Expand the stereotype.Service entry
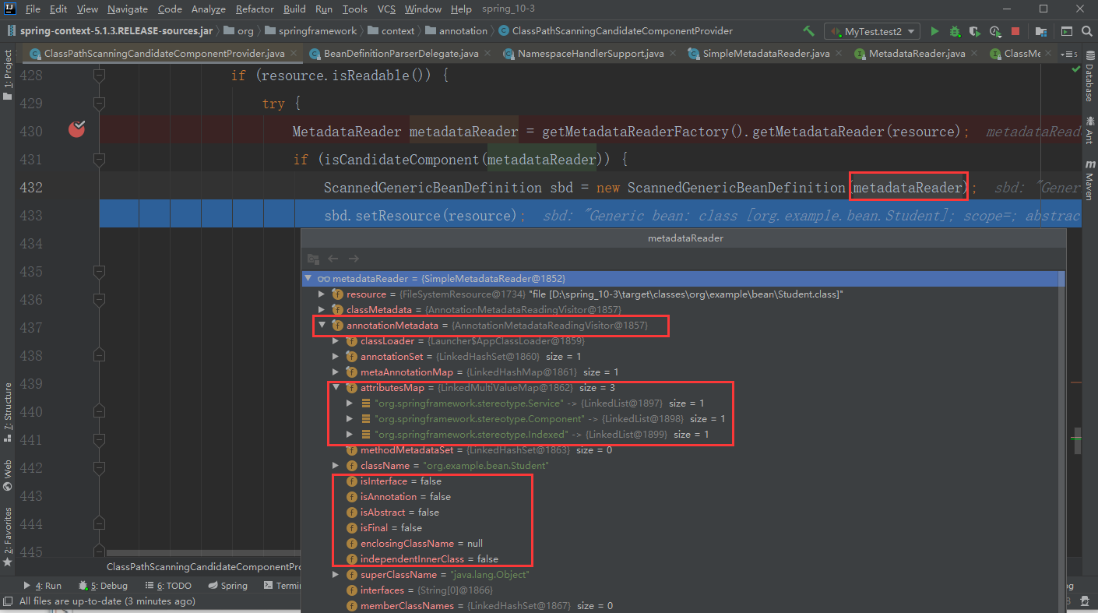 click(350, 403)
